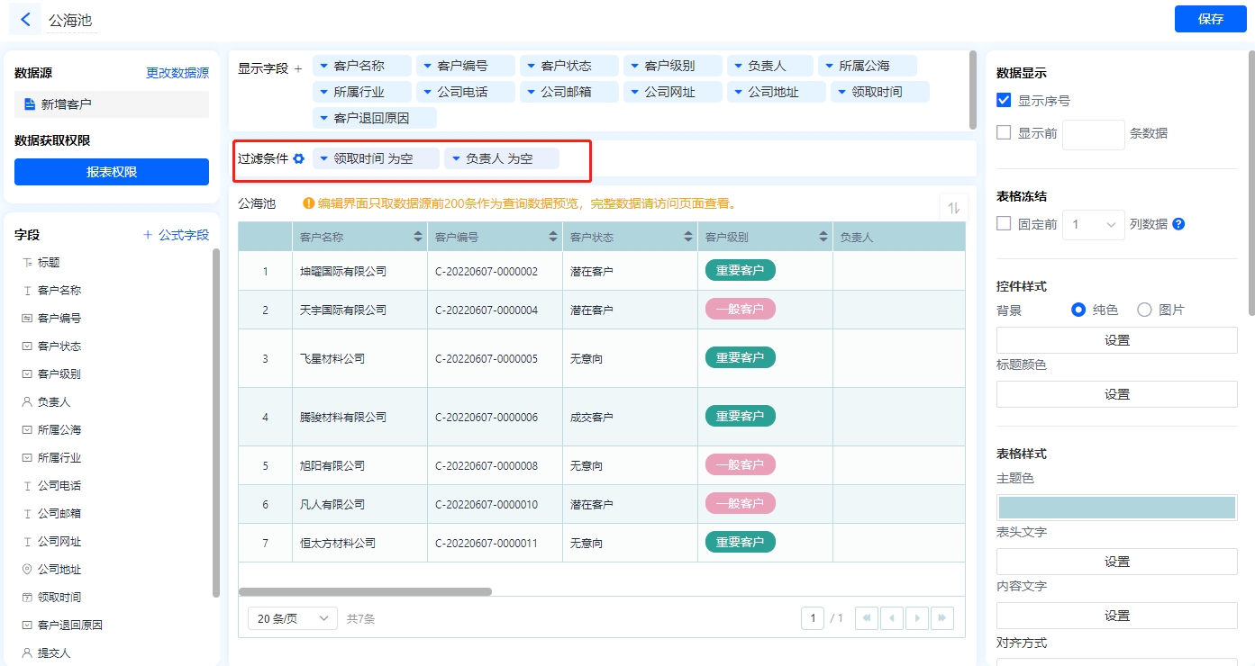The height and width of the screenshot is (666, 1255).
Task: Go to last page in pagination
Action: coord(942,618)
